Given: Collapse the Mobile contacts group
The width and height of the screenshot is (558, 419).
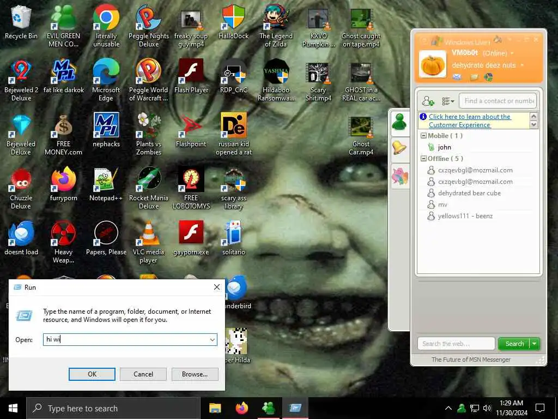Looking at the screenshot, I should (x=423, y=136).
